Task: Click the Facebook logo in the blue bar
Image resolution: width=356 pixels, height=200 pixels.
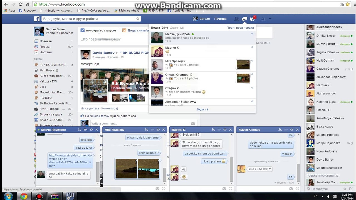Action: [37, 19]
